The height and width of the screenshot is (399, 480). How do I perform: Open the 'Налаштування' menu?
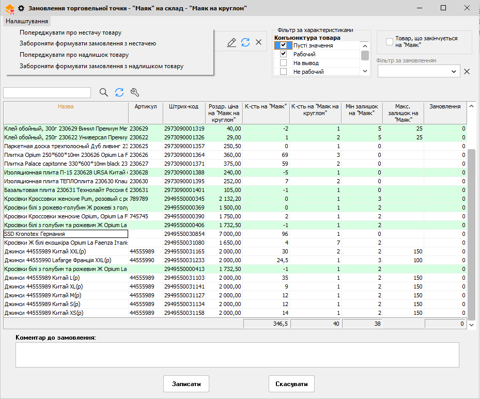pyautogui.click(x=27, y=21)
